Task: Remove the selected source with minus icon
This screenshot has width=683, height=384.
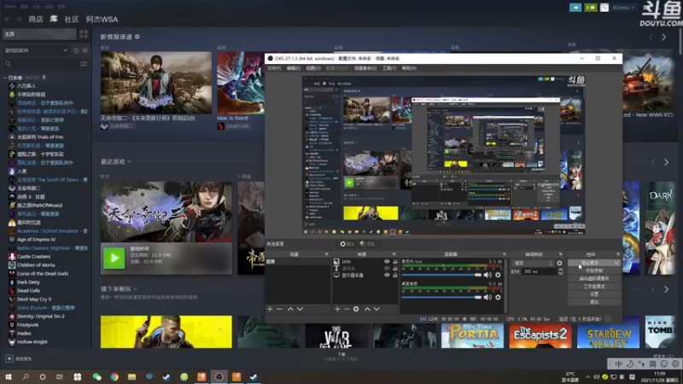Action: 347,309
